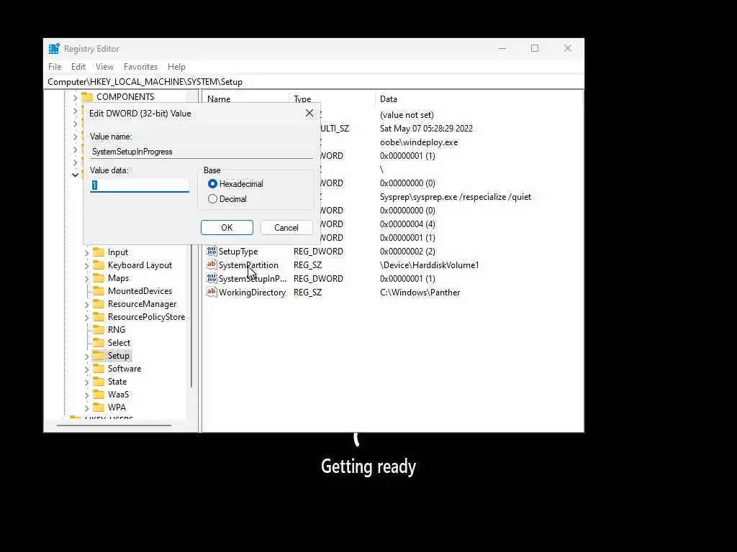
Task: Select the C:\Windows\Panther data value
Action: [x=420, y=292]
